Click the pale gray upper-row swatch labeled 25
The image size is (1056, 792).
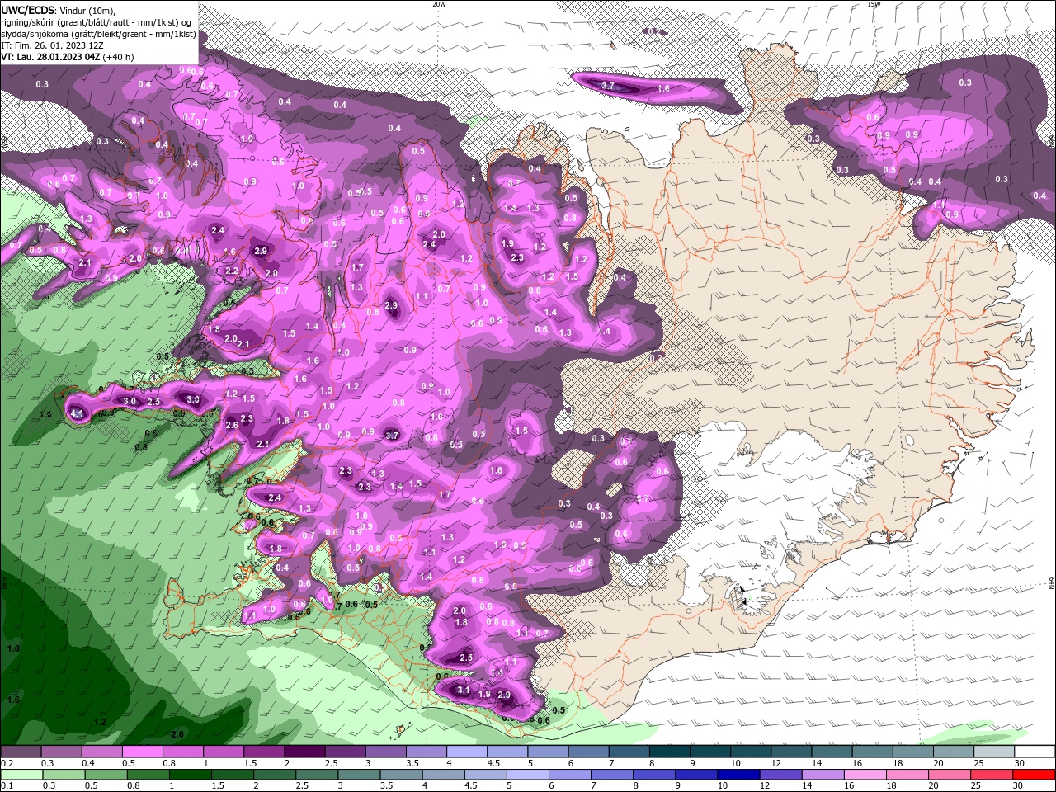click(992, 752)
